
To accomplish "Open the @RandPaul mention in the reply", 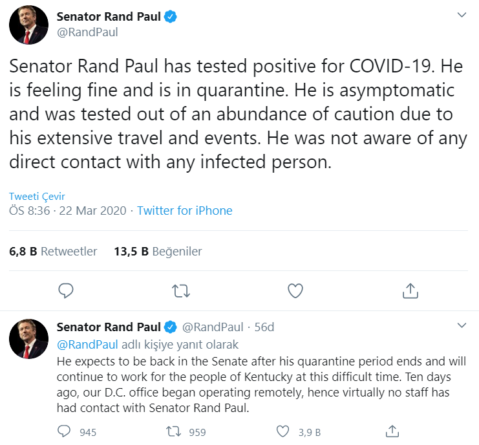I will [88, 344].
